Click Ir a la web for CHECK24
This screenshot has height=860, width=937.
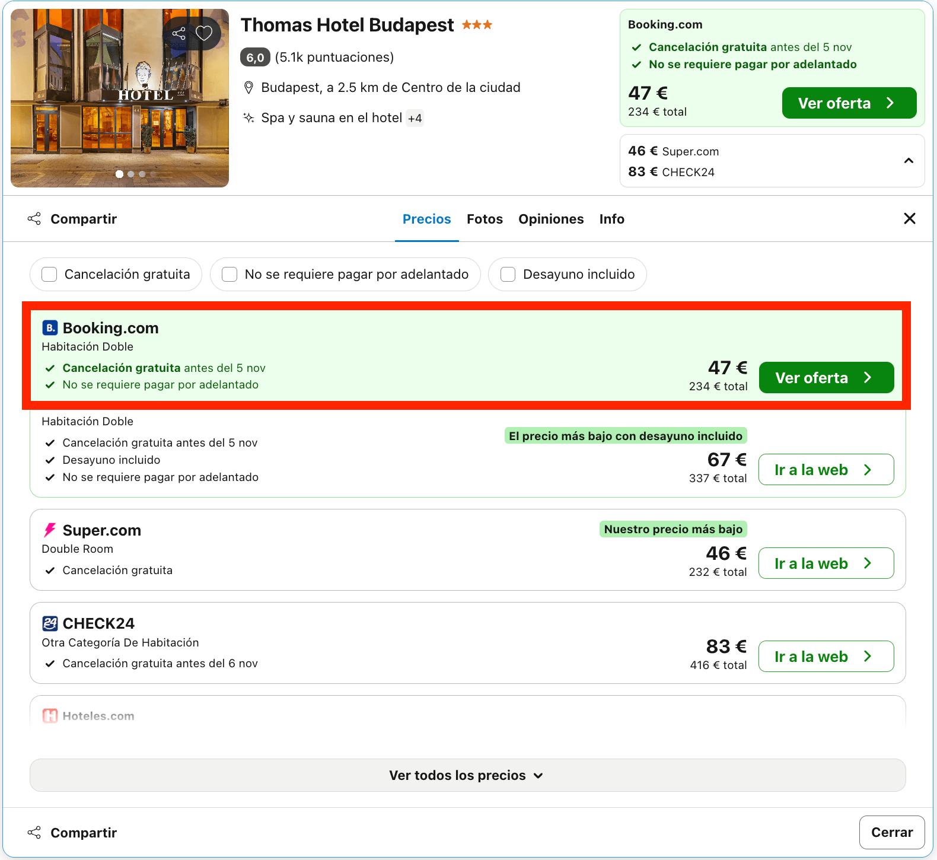[826, 657]
